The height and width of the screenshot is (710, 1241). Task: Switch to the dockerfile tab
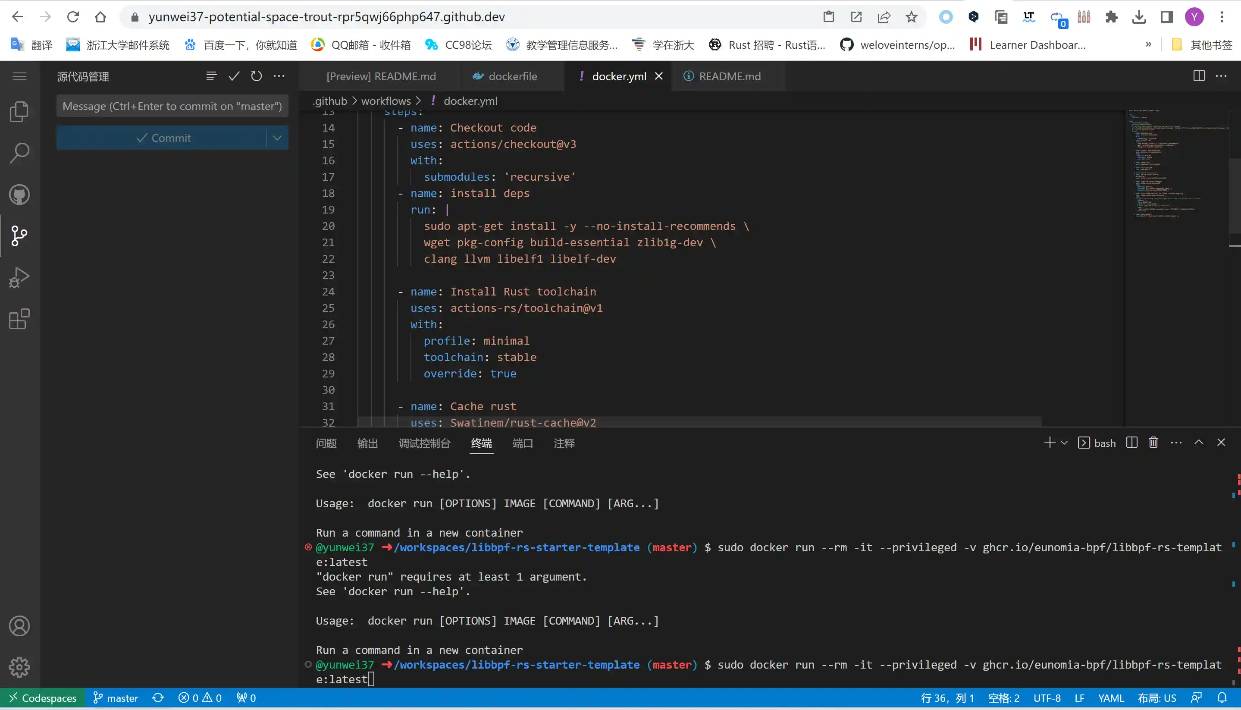pyautogui.click(x=513, y=76)
